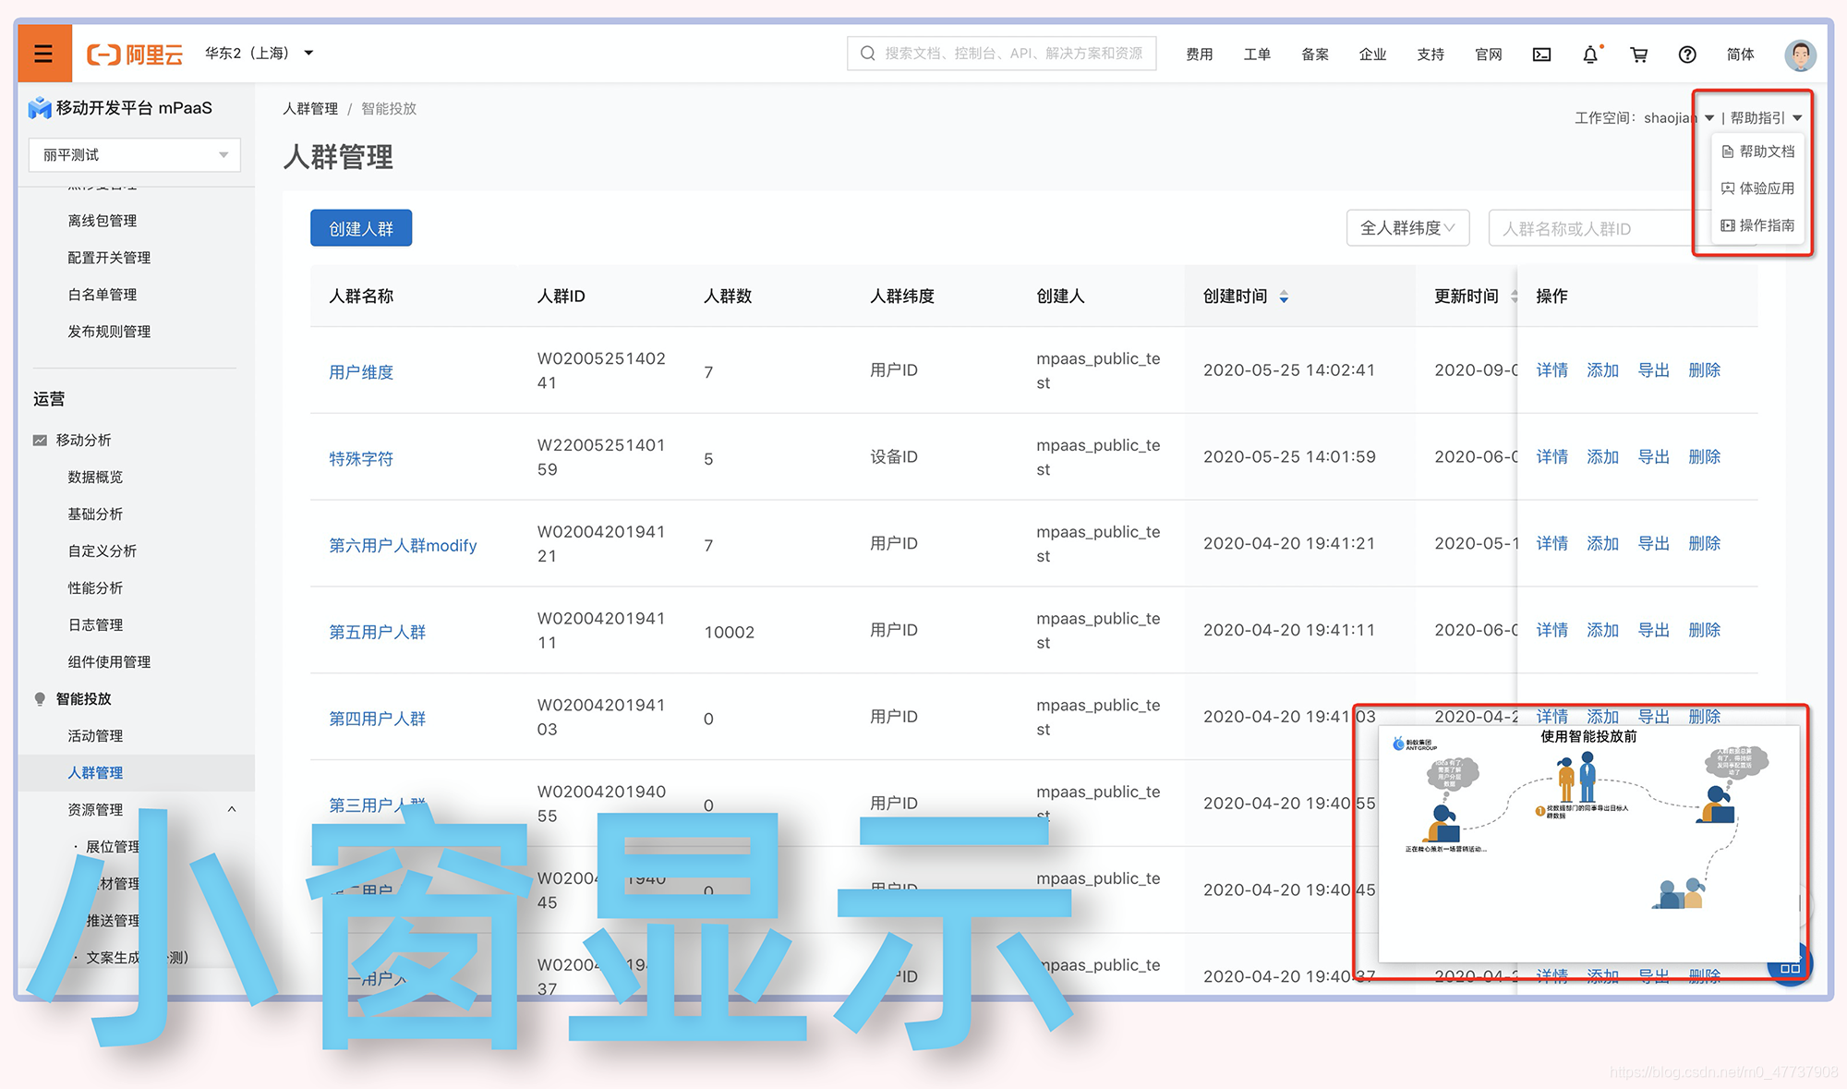1847x1089 pixels.
Task: Open the 丽平测试 app selector dropdown
Action: [134, 154]
